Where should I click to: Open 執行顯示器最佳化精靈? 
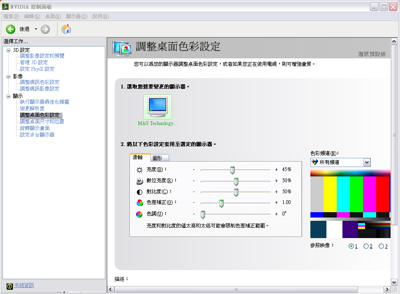click(x=45, y=102)
